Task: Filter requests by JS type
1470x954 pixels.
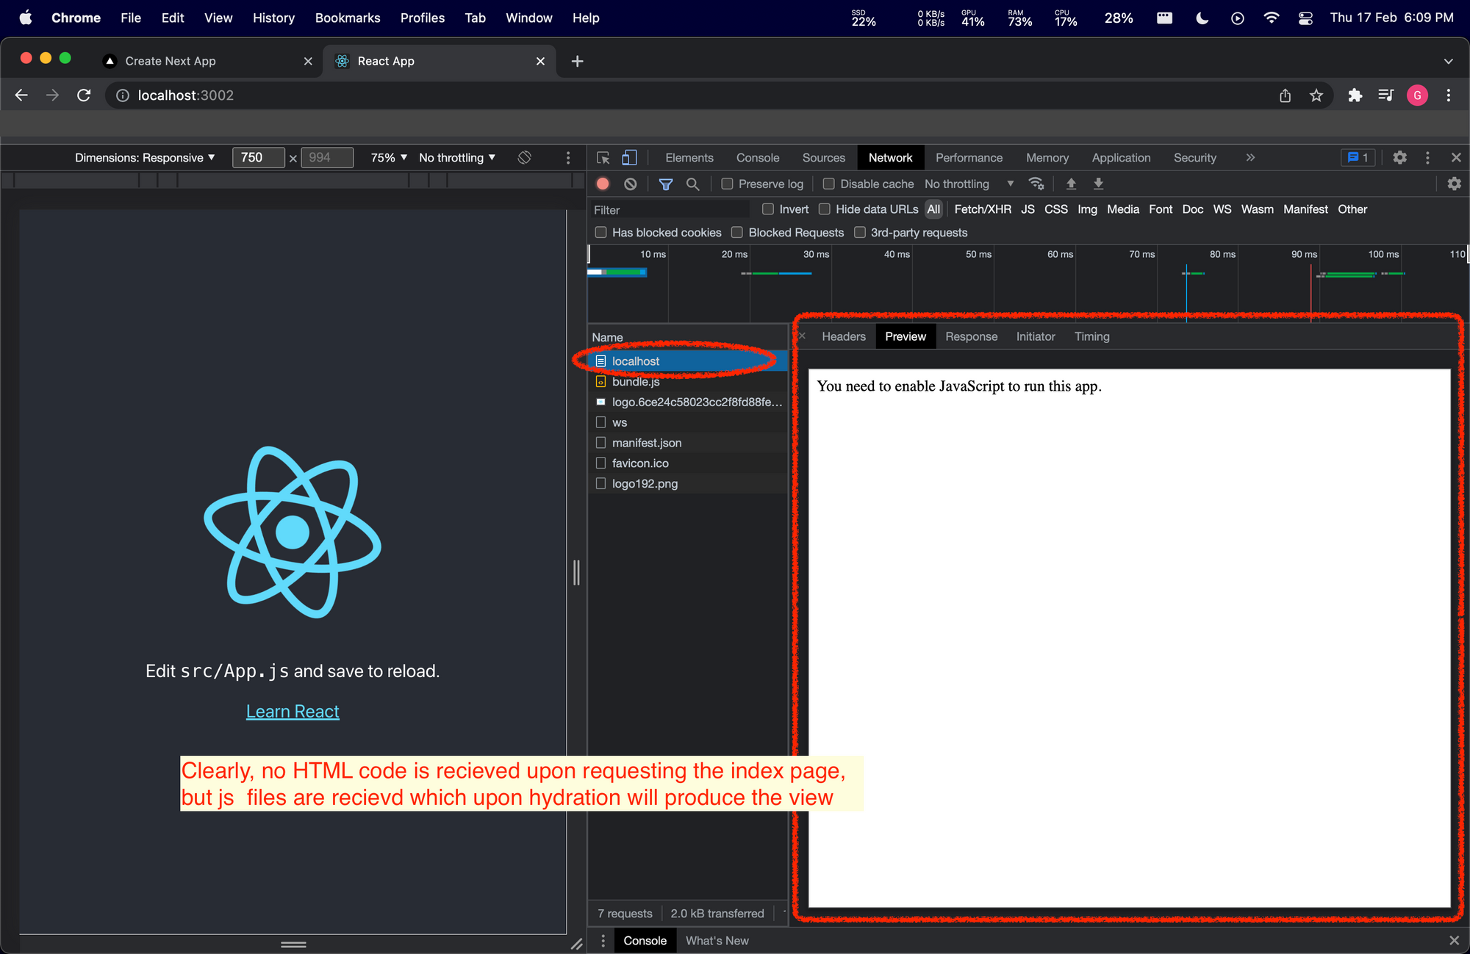Action: 1028,209
